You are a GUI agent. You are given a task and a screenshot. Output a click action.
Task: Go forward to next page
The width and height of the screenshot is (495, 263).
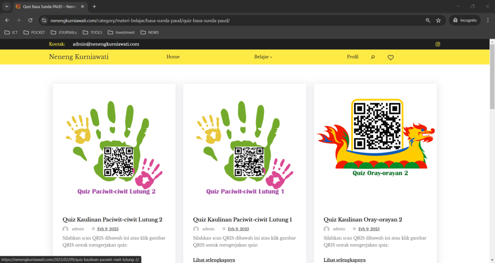(x=19, y=20)
